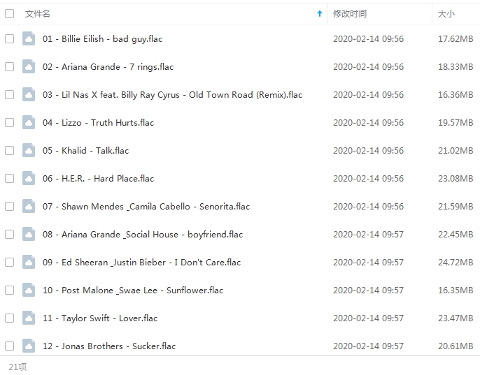
Task: Click the file icon of boyfriend.flac
Action: pyautogui.click(x=29, y=234)
